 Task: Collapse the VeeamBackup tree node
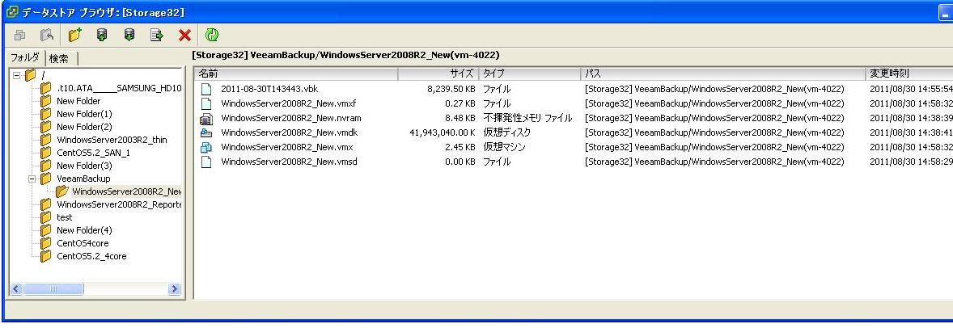point(32,179)
